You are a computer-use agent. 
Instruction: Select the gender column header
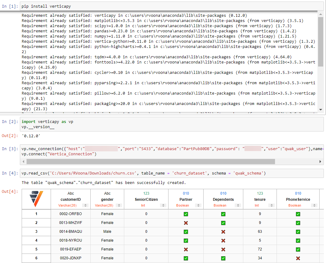click(x=107, y=200)
